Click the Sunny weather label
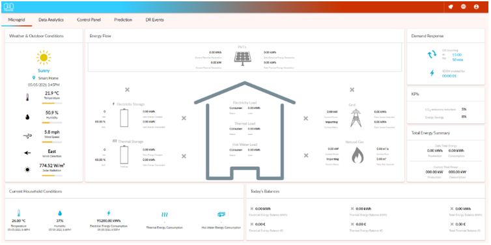Screen dimensions: 491x245 pyautogui.click(x=44, y=71)
